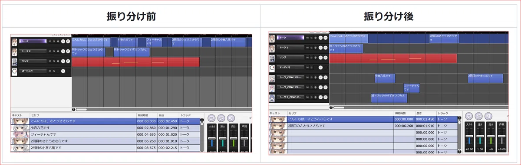Screen dimensions: 521x165
Task: Click speech bubble icon in 振り分け前 panel
Action: tap(211, 117)
